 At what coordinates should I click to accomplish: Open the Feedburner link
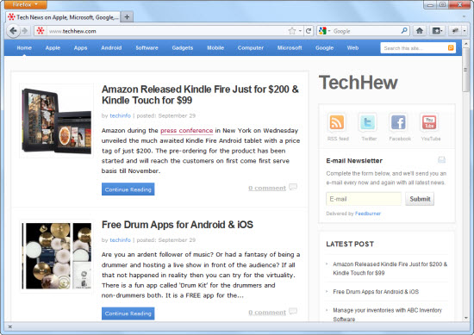[368, 214]
